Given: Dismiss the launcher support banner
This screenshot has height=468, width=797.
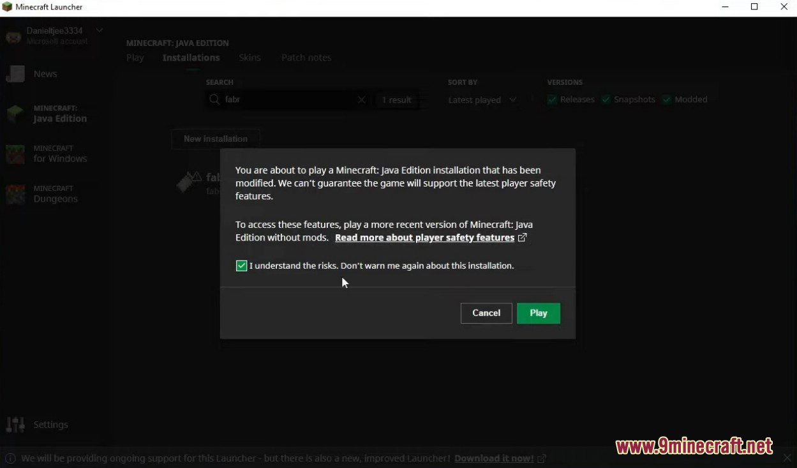Looking at the screenshot, I should tap(787, 458).
